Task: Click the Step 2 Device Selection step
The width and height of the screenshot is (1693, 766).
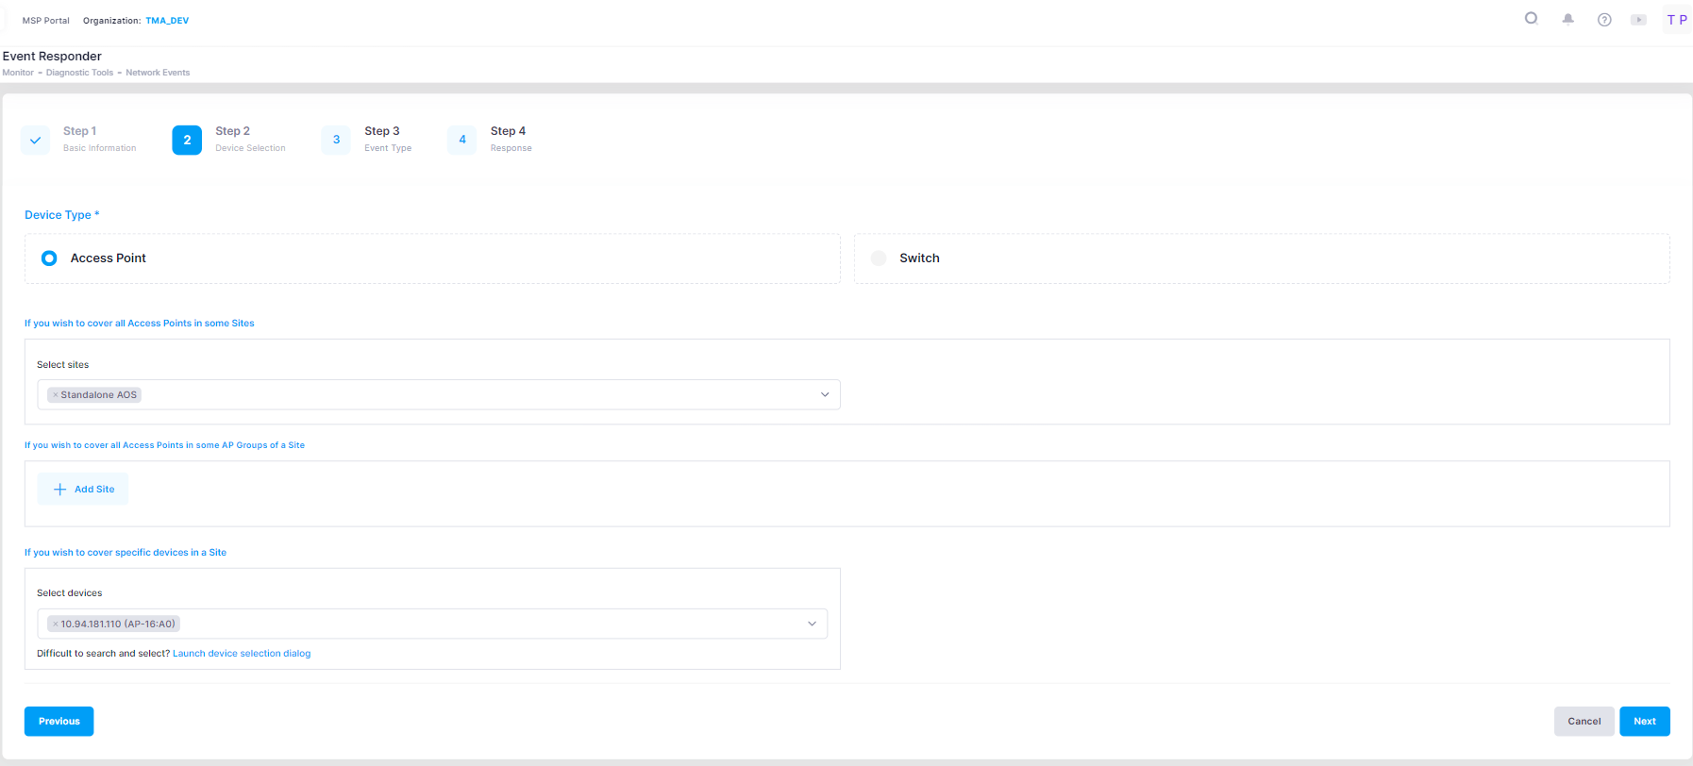Action: click(x=187, y=140)
